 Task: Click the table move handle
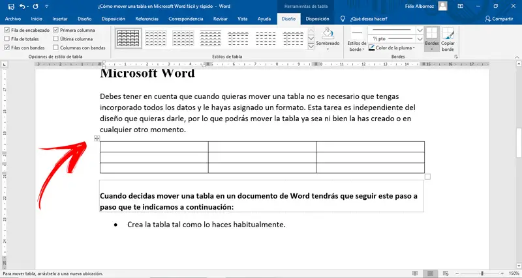97,139
